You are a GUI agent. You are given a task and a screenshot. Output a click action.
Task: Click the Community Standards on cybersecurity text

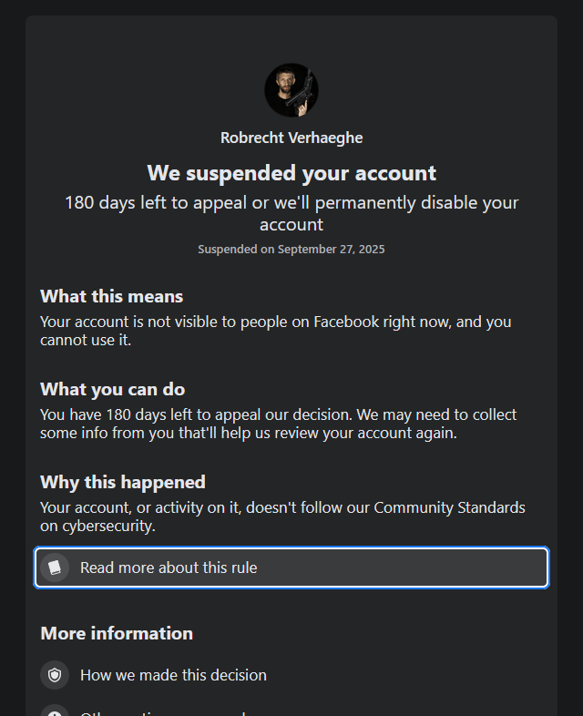282,517
